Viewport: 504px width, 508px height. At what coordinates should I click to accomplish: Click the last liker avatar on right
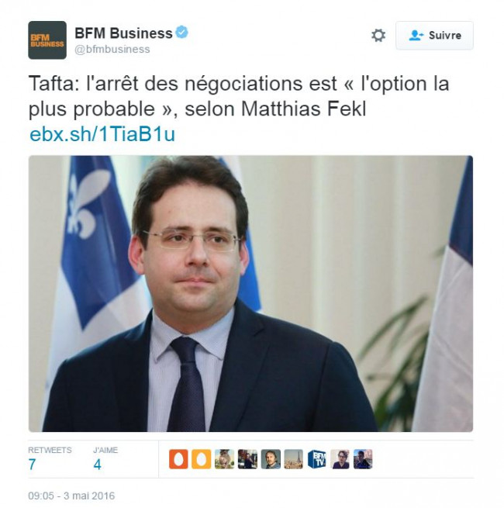363,459
